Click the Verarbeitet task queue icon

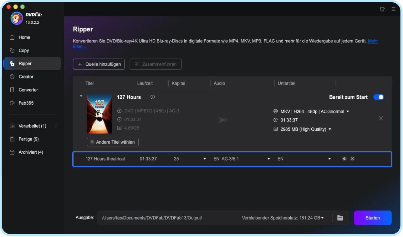[x=12, y=126]
